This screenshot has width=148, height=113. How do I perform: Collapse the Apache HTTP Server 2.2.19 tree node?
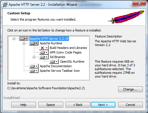(x=14, y=39)
